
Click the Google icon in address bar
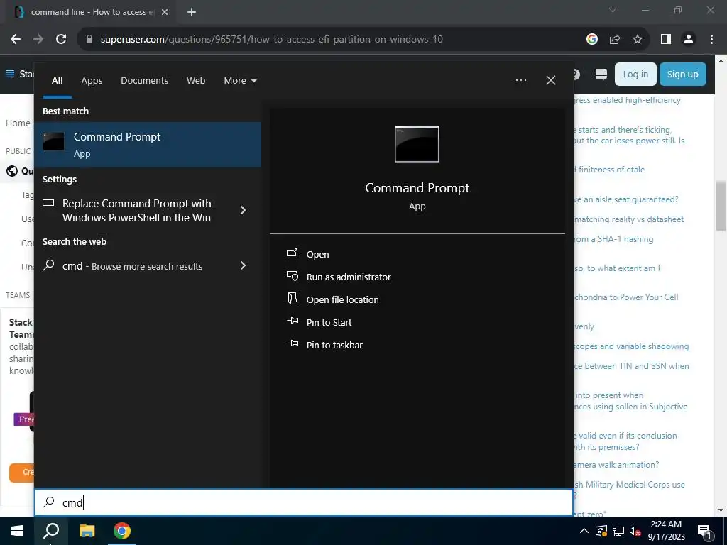(591, 40)
